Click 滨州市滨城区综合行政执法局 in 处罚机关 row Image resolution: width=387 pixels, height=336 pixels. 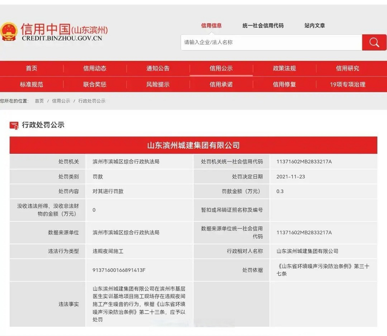pos(126,162)
